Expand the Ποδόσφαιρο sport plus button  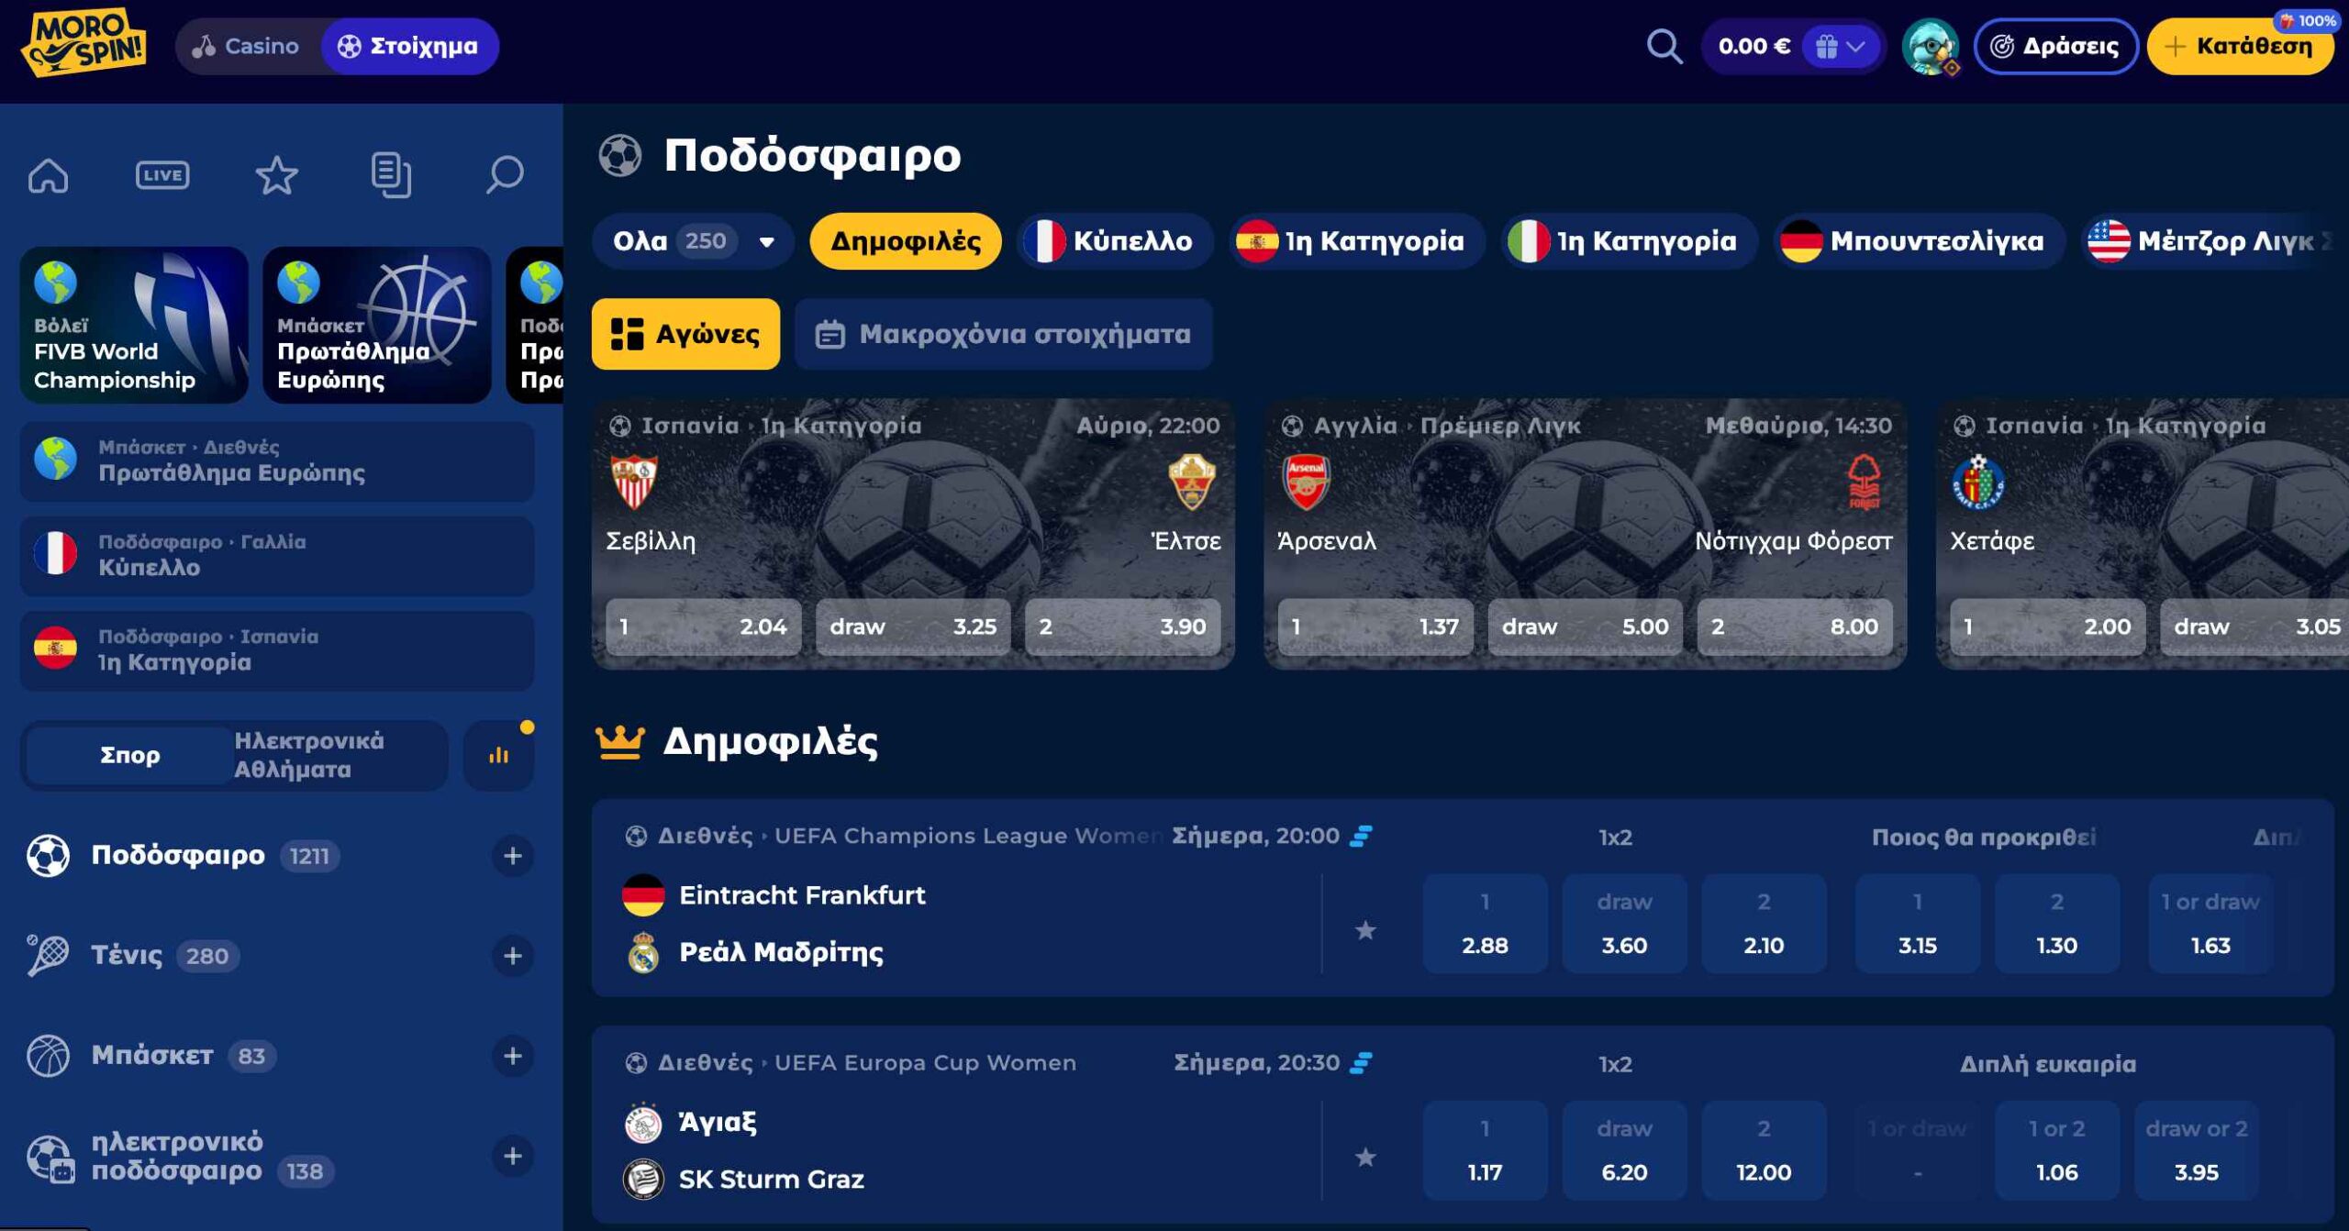512,856
